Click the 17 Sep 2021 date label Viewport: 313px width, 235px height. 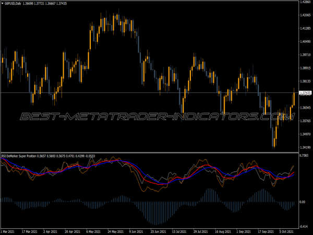click(x=266, y=232)
